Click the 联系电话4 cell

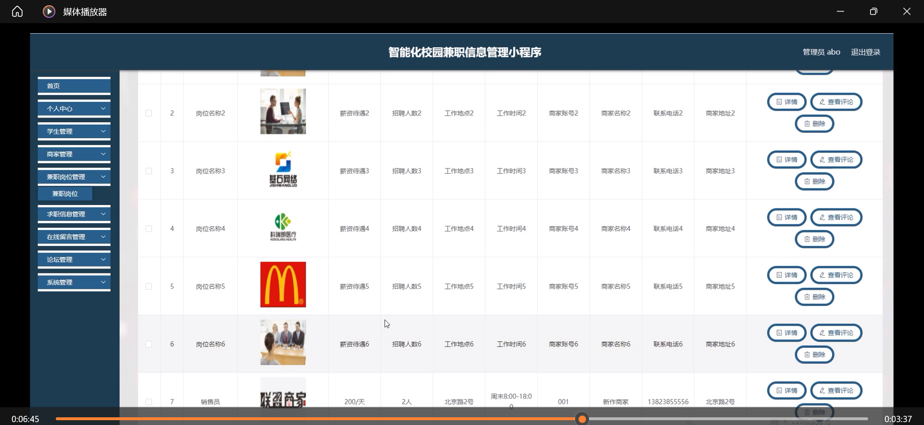click(668, 229)
